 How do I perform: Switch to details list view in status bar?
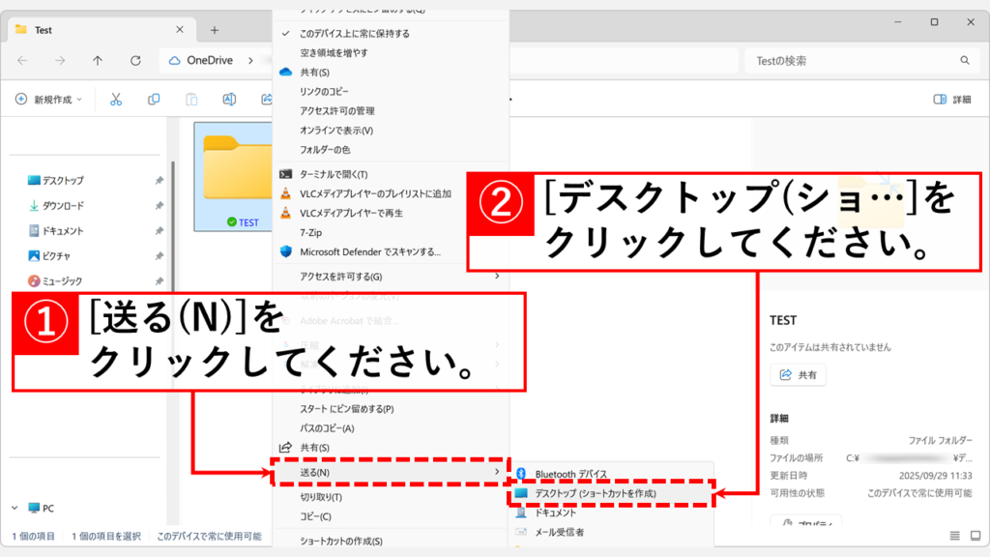point(954,536)
